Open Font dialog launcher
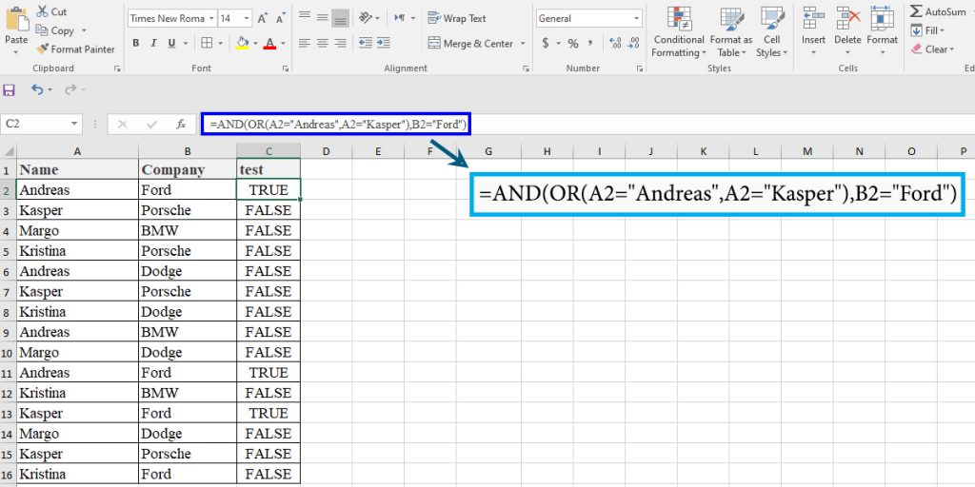The height and width of the screenshot is (487, 975). click(286, 68)
